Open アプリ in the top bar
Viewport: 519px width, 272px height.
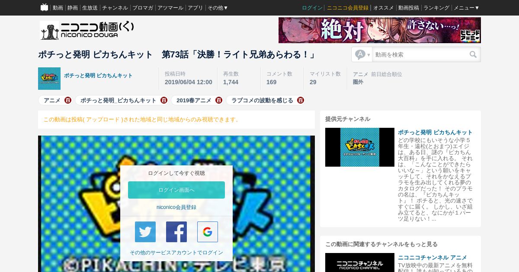[195, 8]
